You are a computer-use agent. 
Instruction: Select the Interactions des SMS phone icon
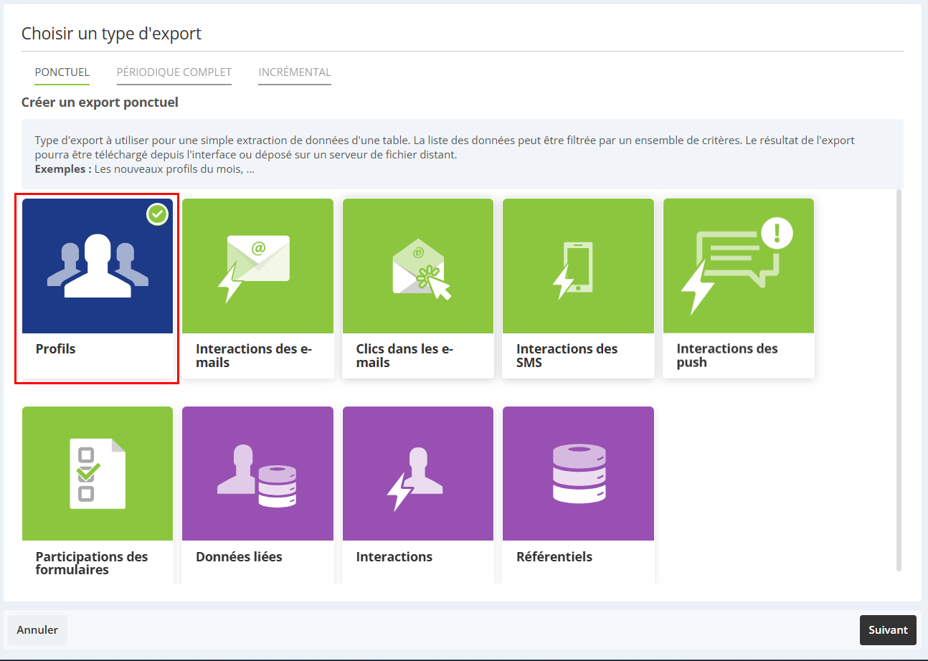coord(573,270)
